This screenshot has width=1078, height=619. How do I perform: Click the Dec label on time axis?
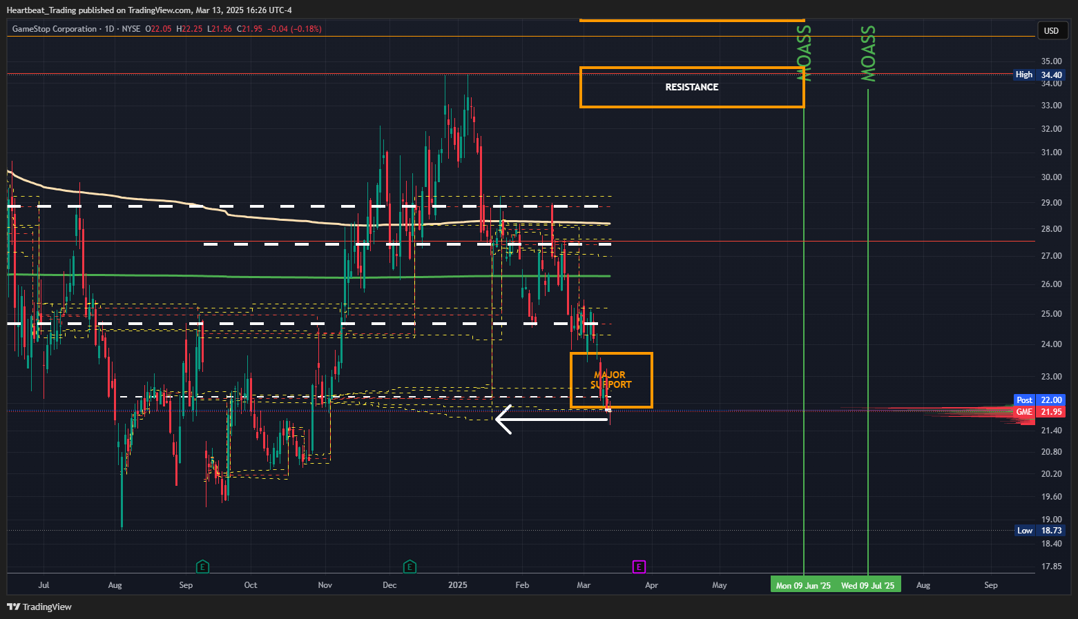click(389, 585)
